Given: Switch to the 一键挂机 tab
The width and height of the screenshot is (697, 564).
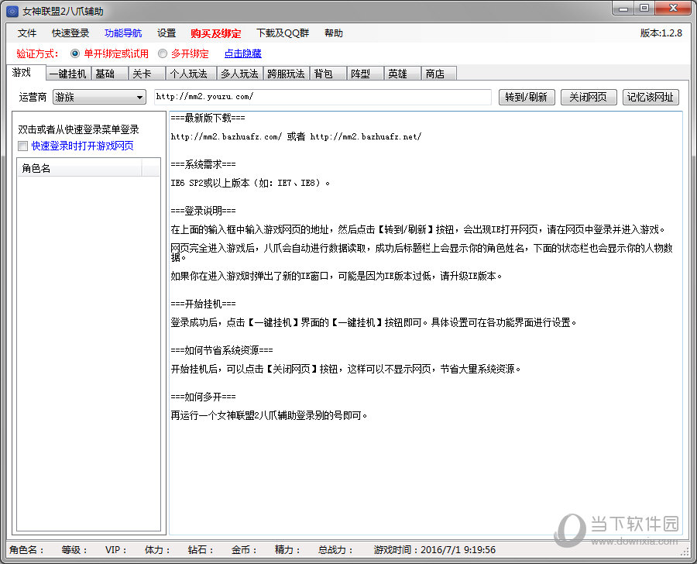Looking at the screenshot, I should tap(68, 74).
